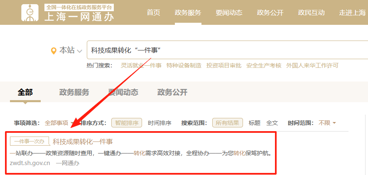Screen dimensions: 368x175
Task: Set search scope to 全文
Action: pos(272,123)
